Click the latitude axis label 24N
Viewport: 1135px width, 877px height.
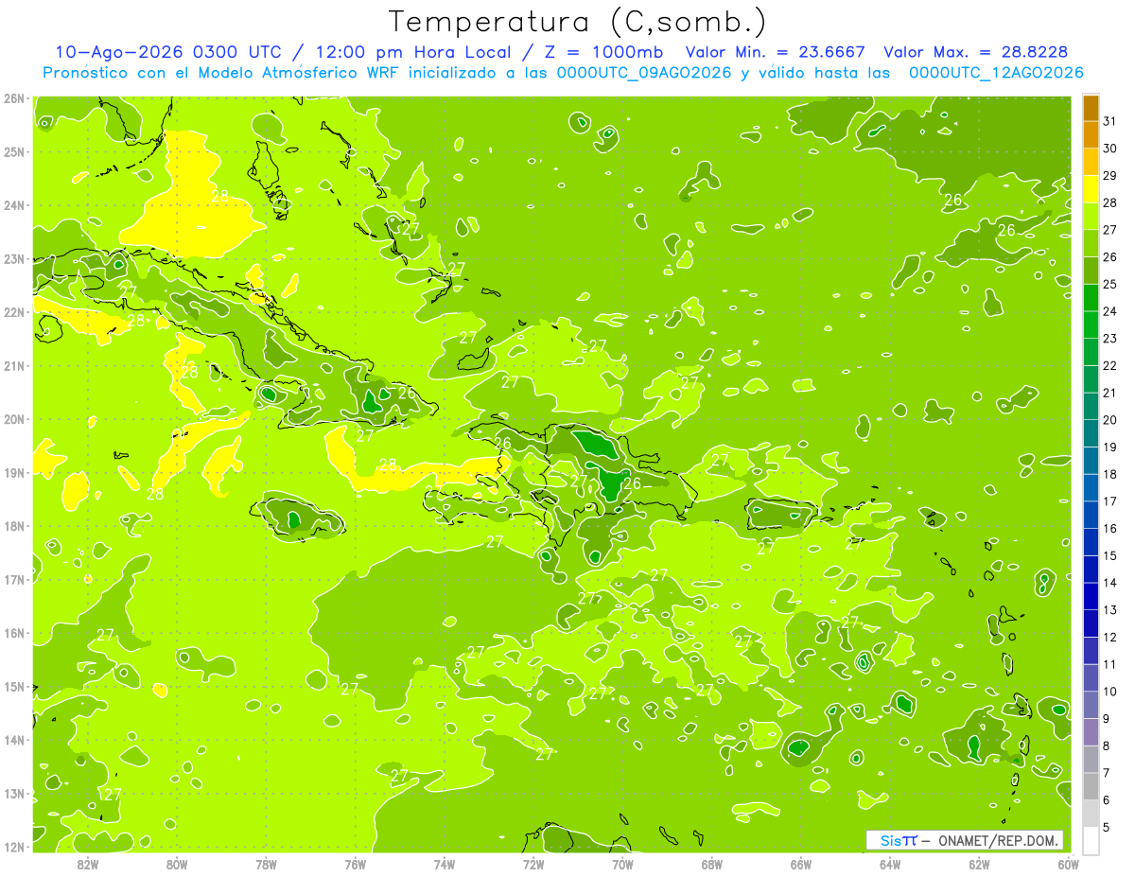[x=13, y=205]
